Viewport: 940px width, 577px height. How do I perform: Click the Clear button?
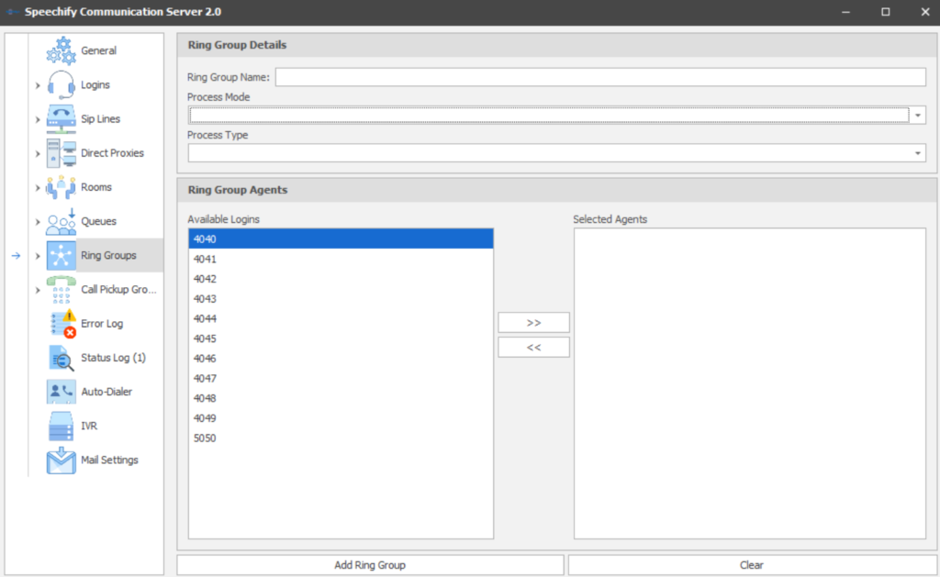coord(752,565)
